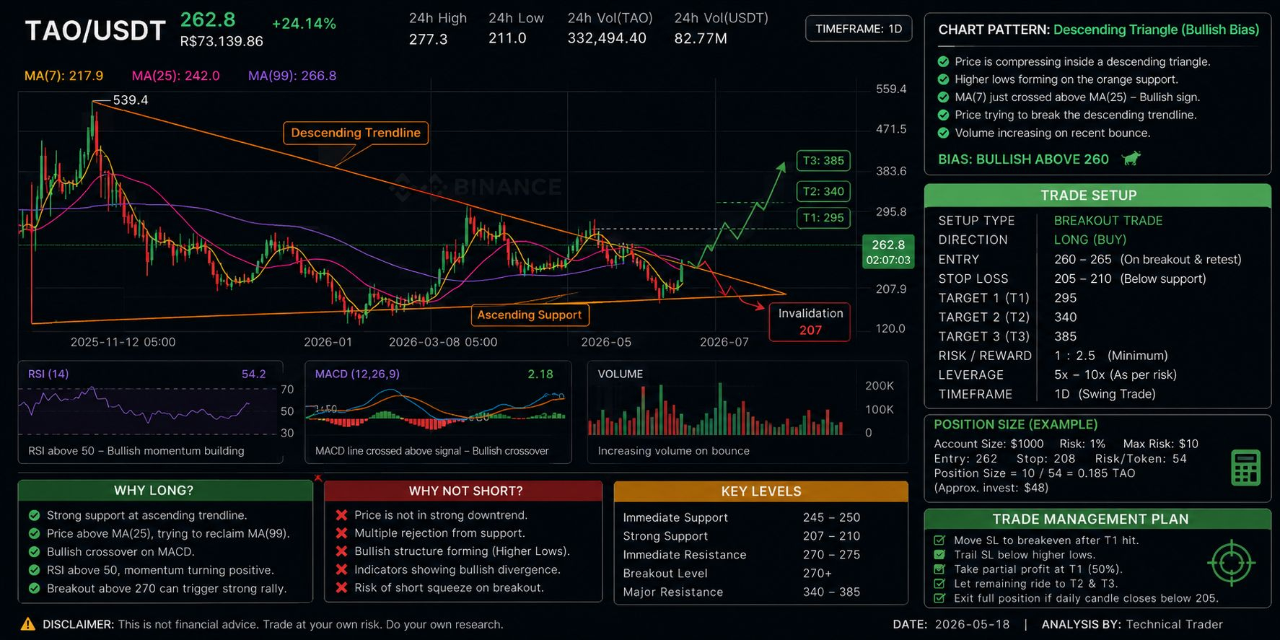
Task: Toggle the 'Take partial profit at T1 (50%)' checkbox
Action: (x=939, y=569)
